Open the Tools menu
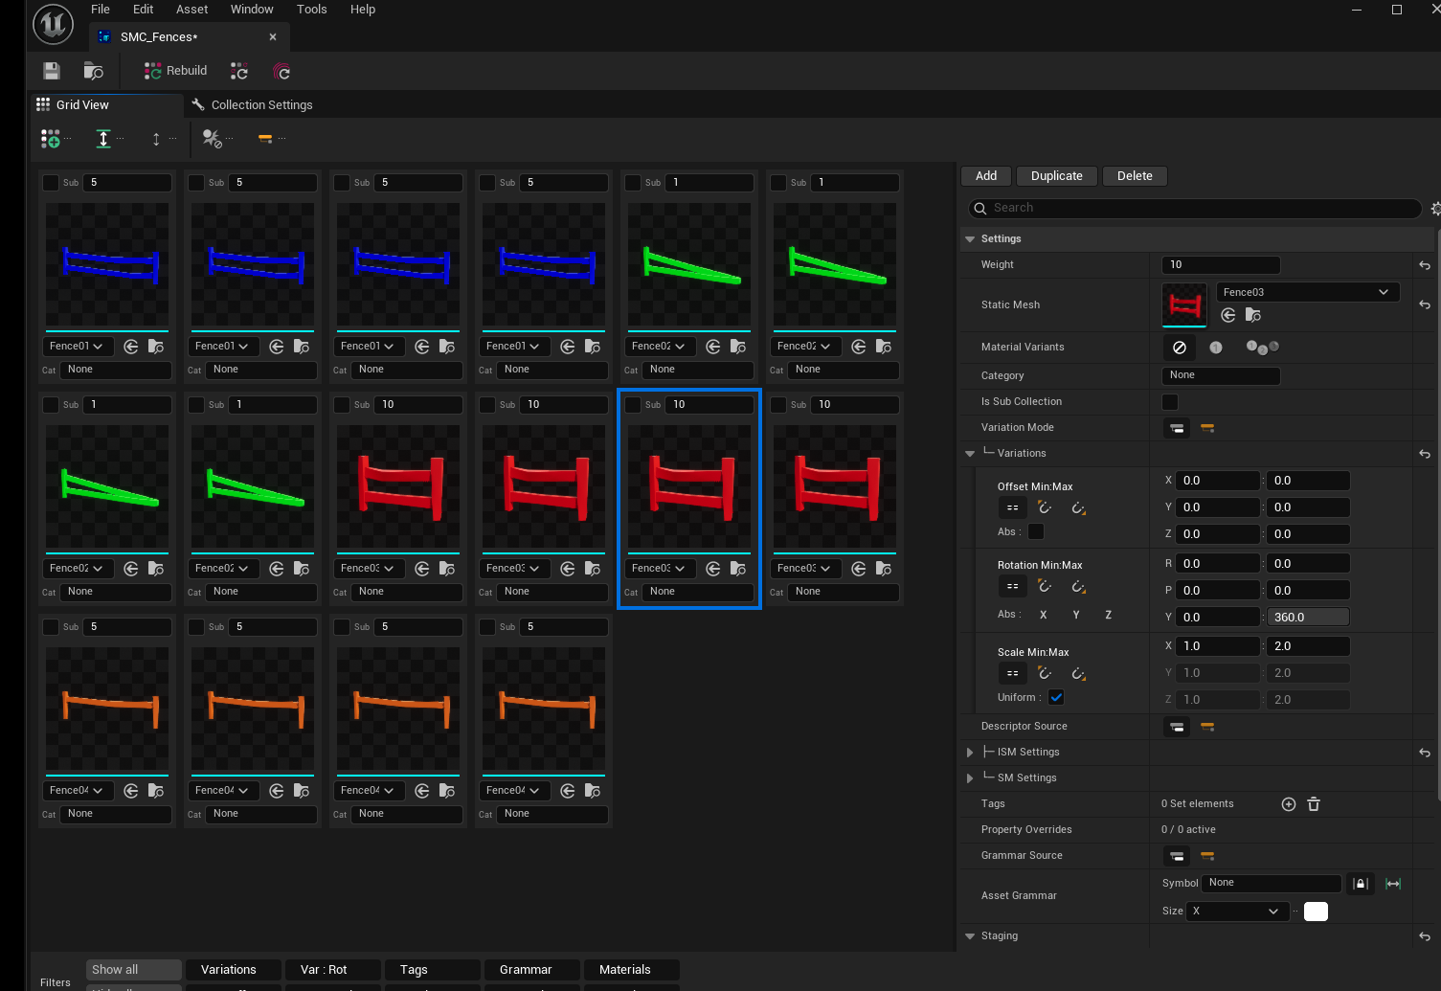 [311, 10]
